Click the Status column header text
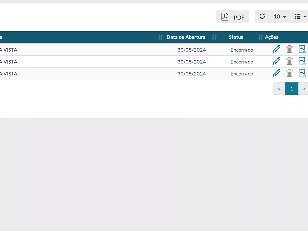This screenshot has width=308, height=231. tap(236, 37)
